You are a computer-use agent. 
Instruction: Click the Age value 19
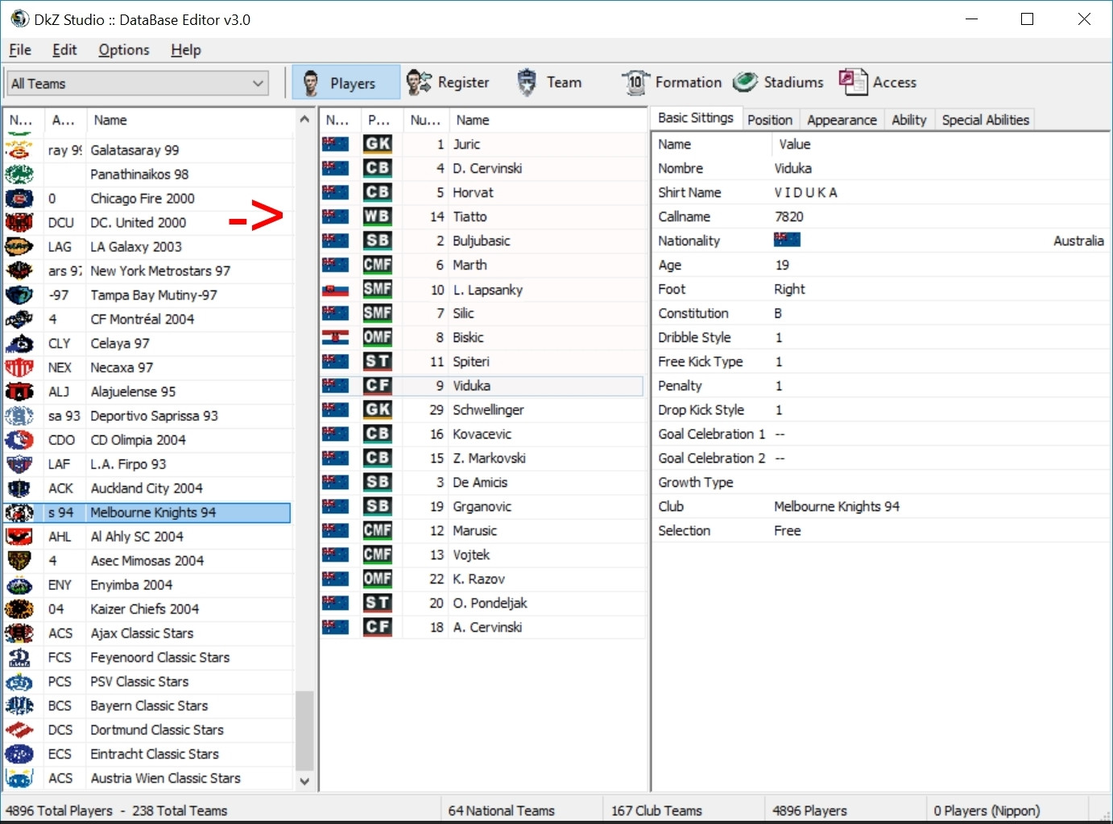point(782,265)
